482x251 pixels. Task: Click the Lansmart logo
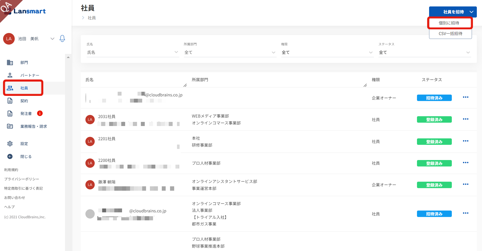click(25, 11)
